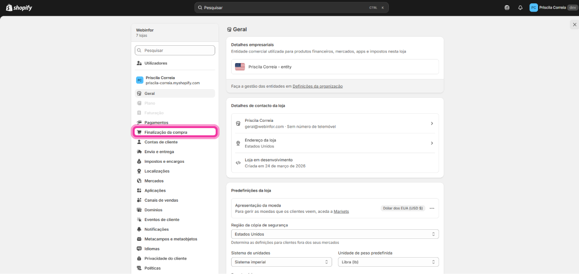
Task: Close the settings panel with X
Action: coord(574,24)
